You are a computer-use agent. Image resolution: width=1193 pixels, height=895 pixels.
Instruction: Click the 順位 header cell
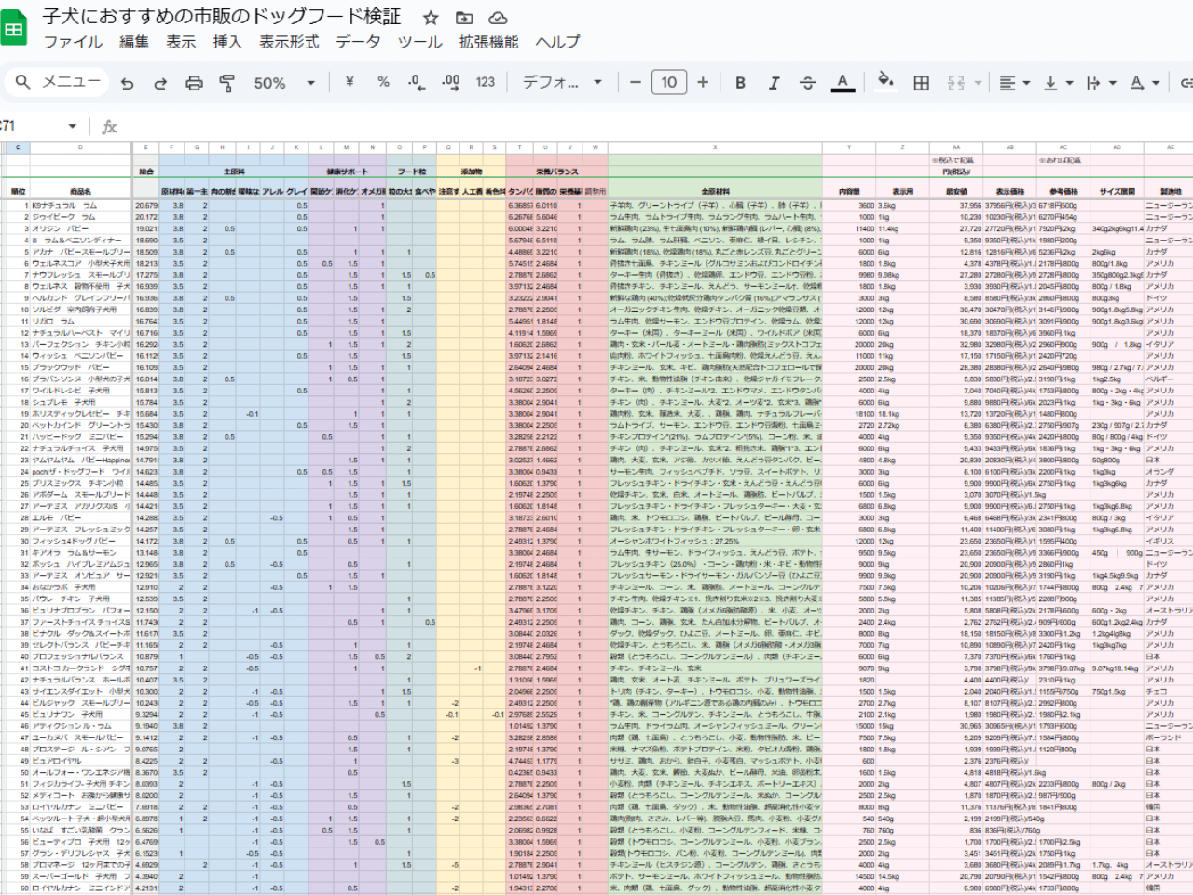(x=18, y=191)
